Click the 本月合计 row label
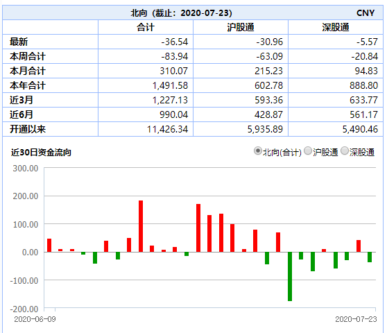This screenshot has height=333, width=387. (28, 71)
